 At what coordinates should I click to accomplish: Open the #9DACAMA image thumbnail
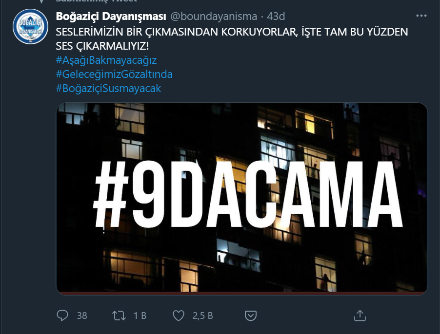(x=242, y=199)
